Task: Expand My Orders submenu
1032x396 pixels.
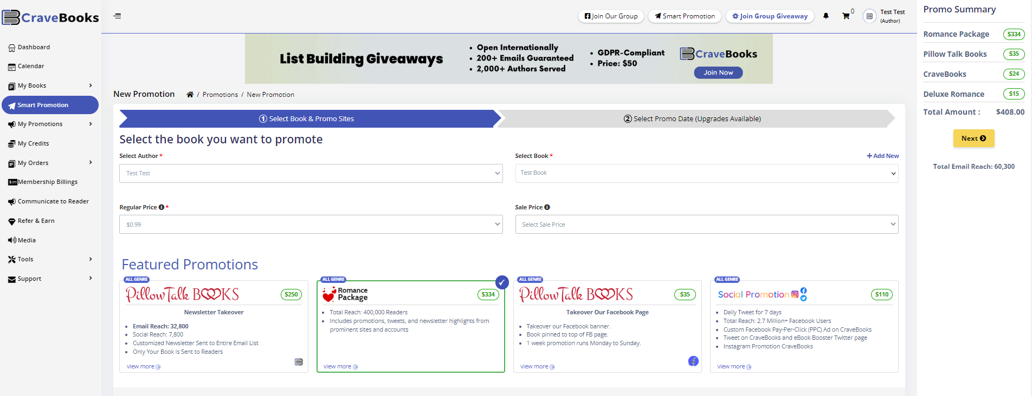Action: coord(91,162)
